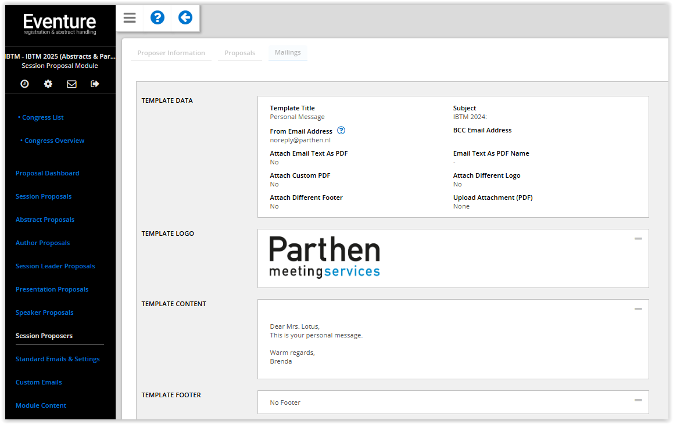Click the Session Proposal Module label
Image resolution: width=673 pixels, height=424 pixels.
pyautogui.click(x=60, y=66)
